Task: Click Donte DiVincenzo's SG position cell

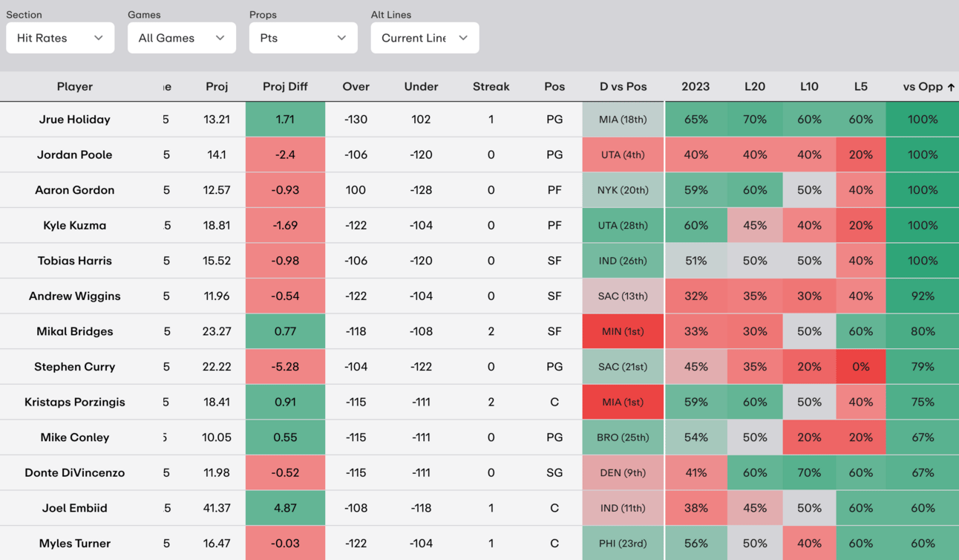Action: tap(554, 472)
